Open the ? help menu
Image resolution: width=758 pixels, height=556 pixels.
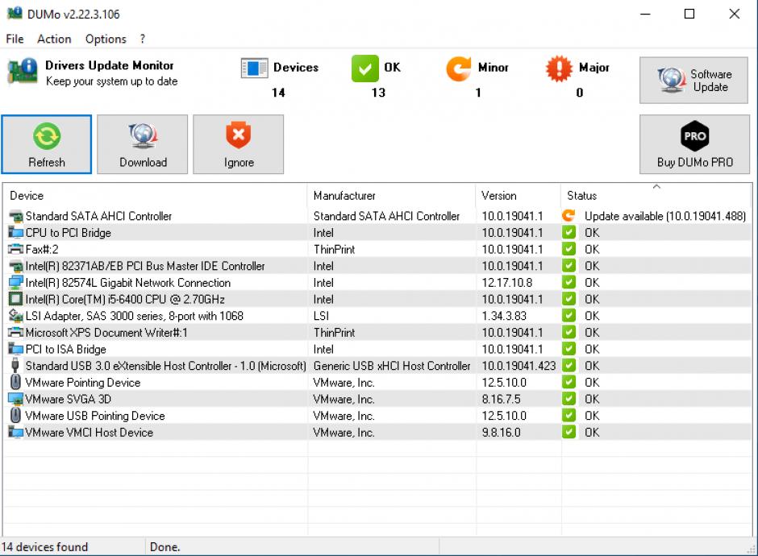click(142, 39)
